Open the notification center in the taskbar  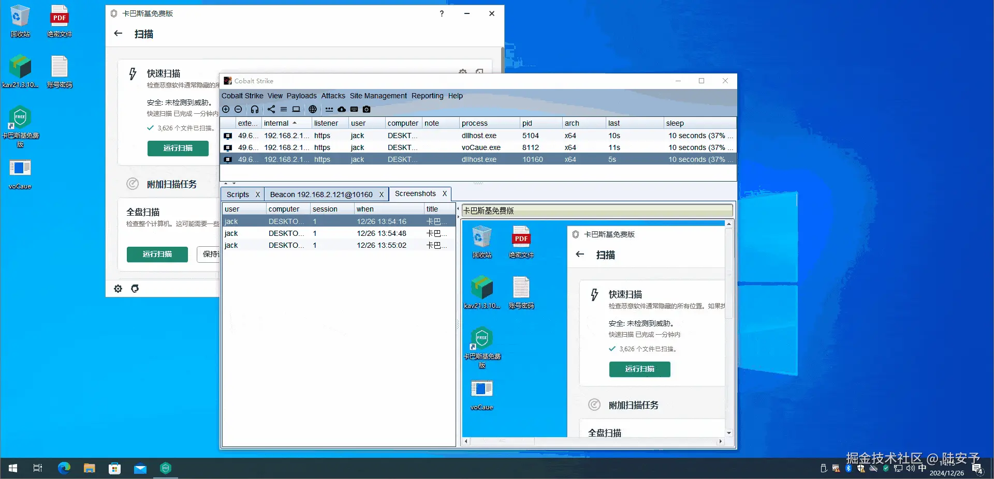pyautogui.click(x=977, y=469)
